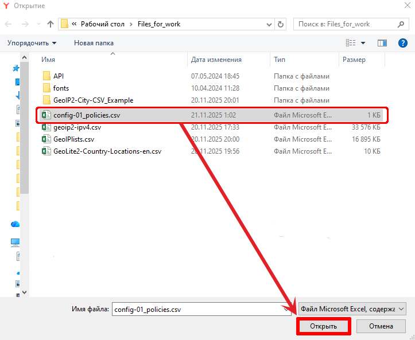
Task: Sort by the Дата изменения column header
Action: pos(216,60)
